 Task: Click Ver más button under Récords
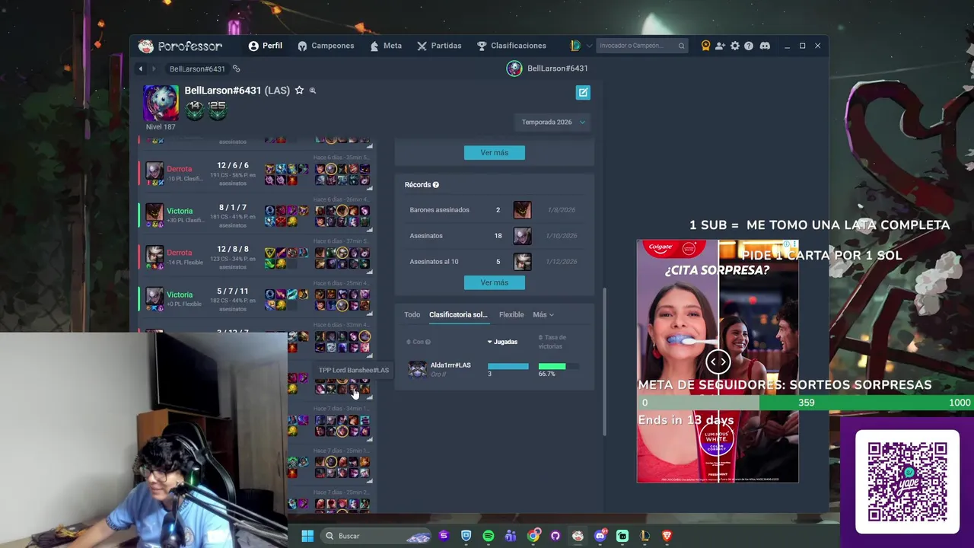click(x=494, y=282)
